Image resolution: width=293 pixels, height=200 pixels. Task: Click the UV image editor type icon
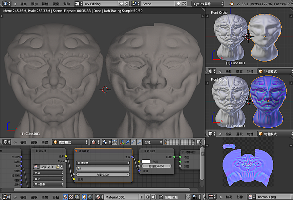point(211,197)
